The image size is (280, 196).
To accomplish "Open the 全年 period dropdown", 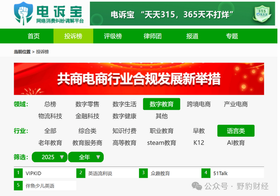I will coord(86,157).
